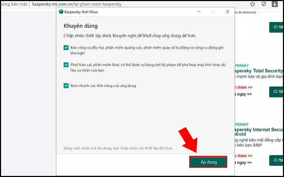Open the Kaspersky Total Security link
Viewport: 284px width, 177px height.
click(x=259, y=70)
